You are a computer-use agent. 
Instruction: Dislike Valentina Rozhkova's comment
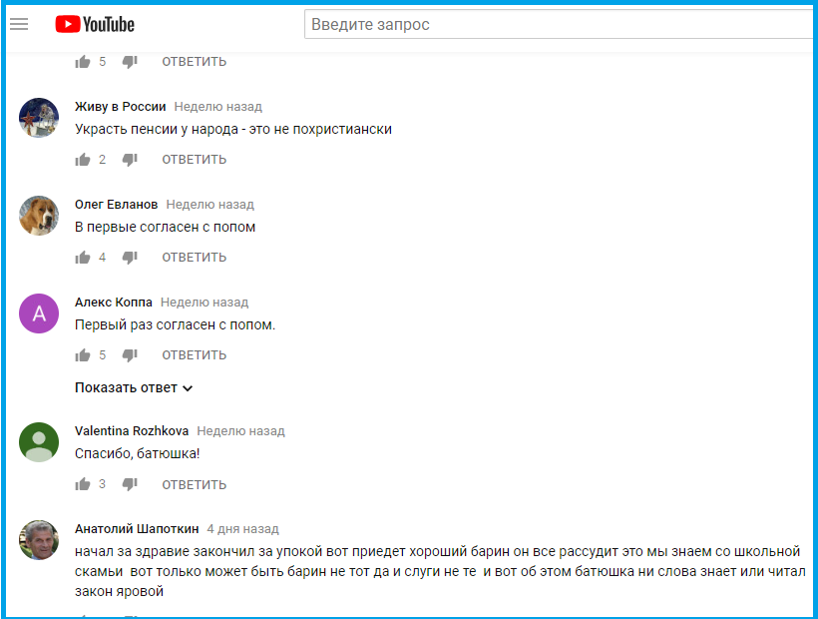pos(130,484)
